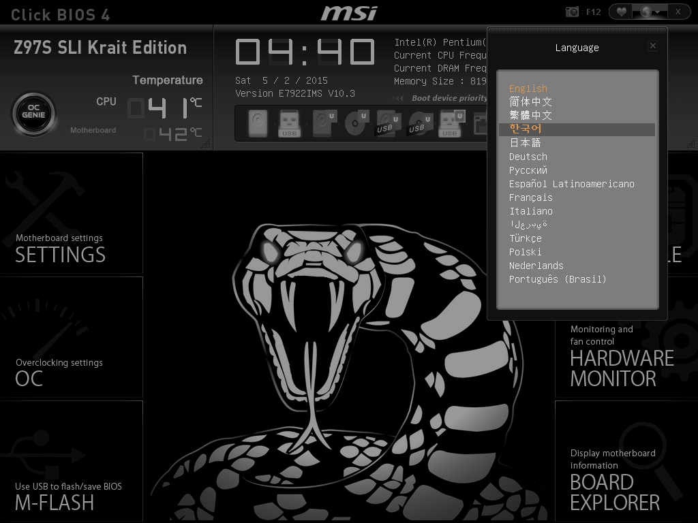Select the UEFI USB CD/DVD boot icon
Image resolution: width=698 pixels, height=523 pixels.
click(419, 123)
